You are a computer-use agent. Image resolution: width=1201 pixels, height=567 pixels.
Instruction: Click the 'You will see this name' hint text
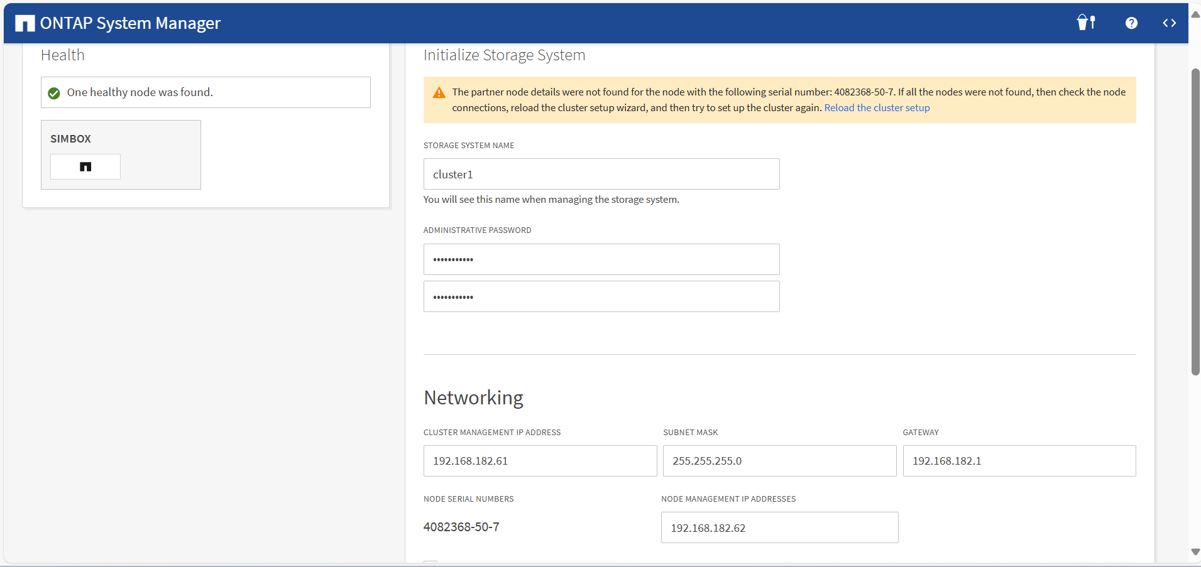tap(551, 200)
